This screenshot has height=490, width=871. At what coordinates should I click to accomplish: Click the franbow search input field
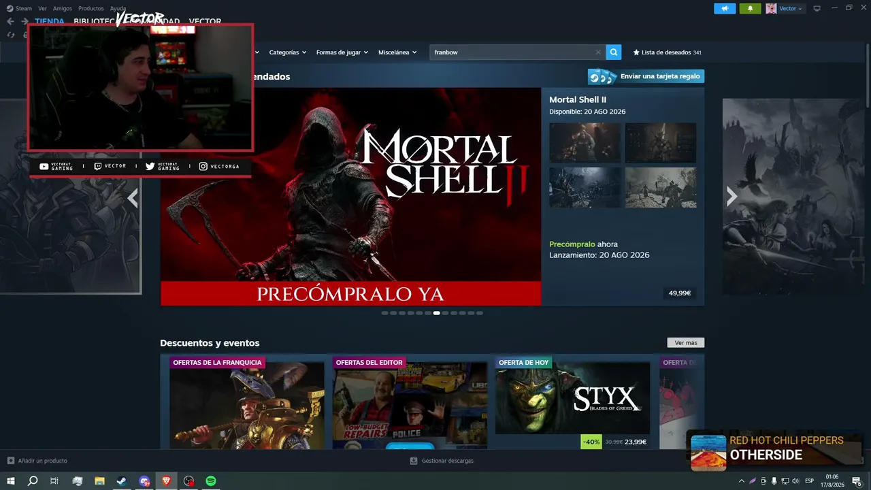coord(514,52)
